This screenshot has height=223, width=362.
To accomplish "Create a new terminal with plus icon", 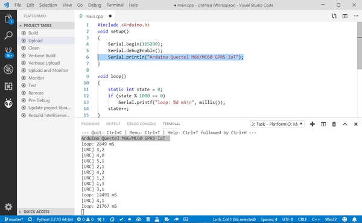I will [x=313, y=124].
